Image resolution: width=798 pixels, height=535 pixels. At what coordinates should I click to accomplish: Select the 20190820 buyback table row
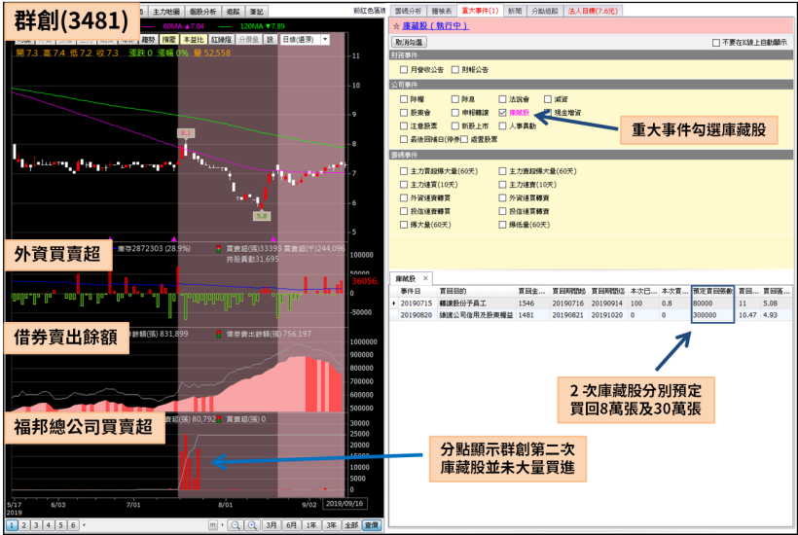point(592,315)
